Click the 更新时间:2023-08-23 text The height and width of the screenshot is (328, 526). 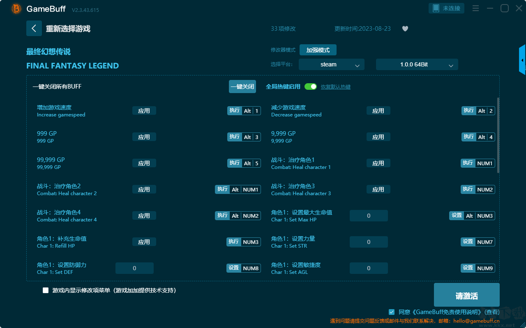[363, 29]
